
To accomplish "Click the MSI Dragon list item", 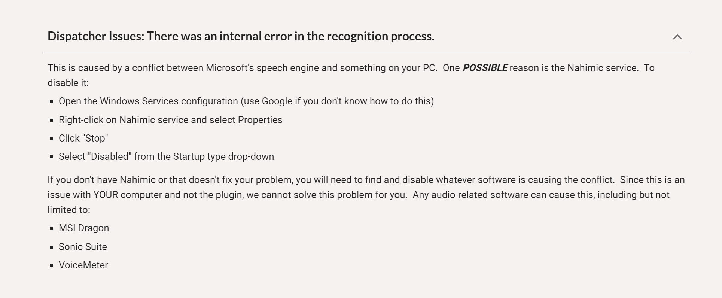I will point(84,228).
